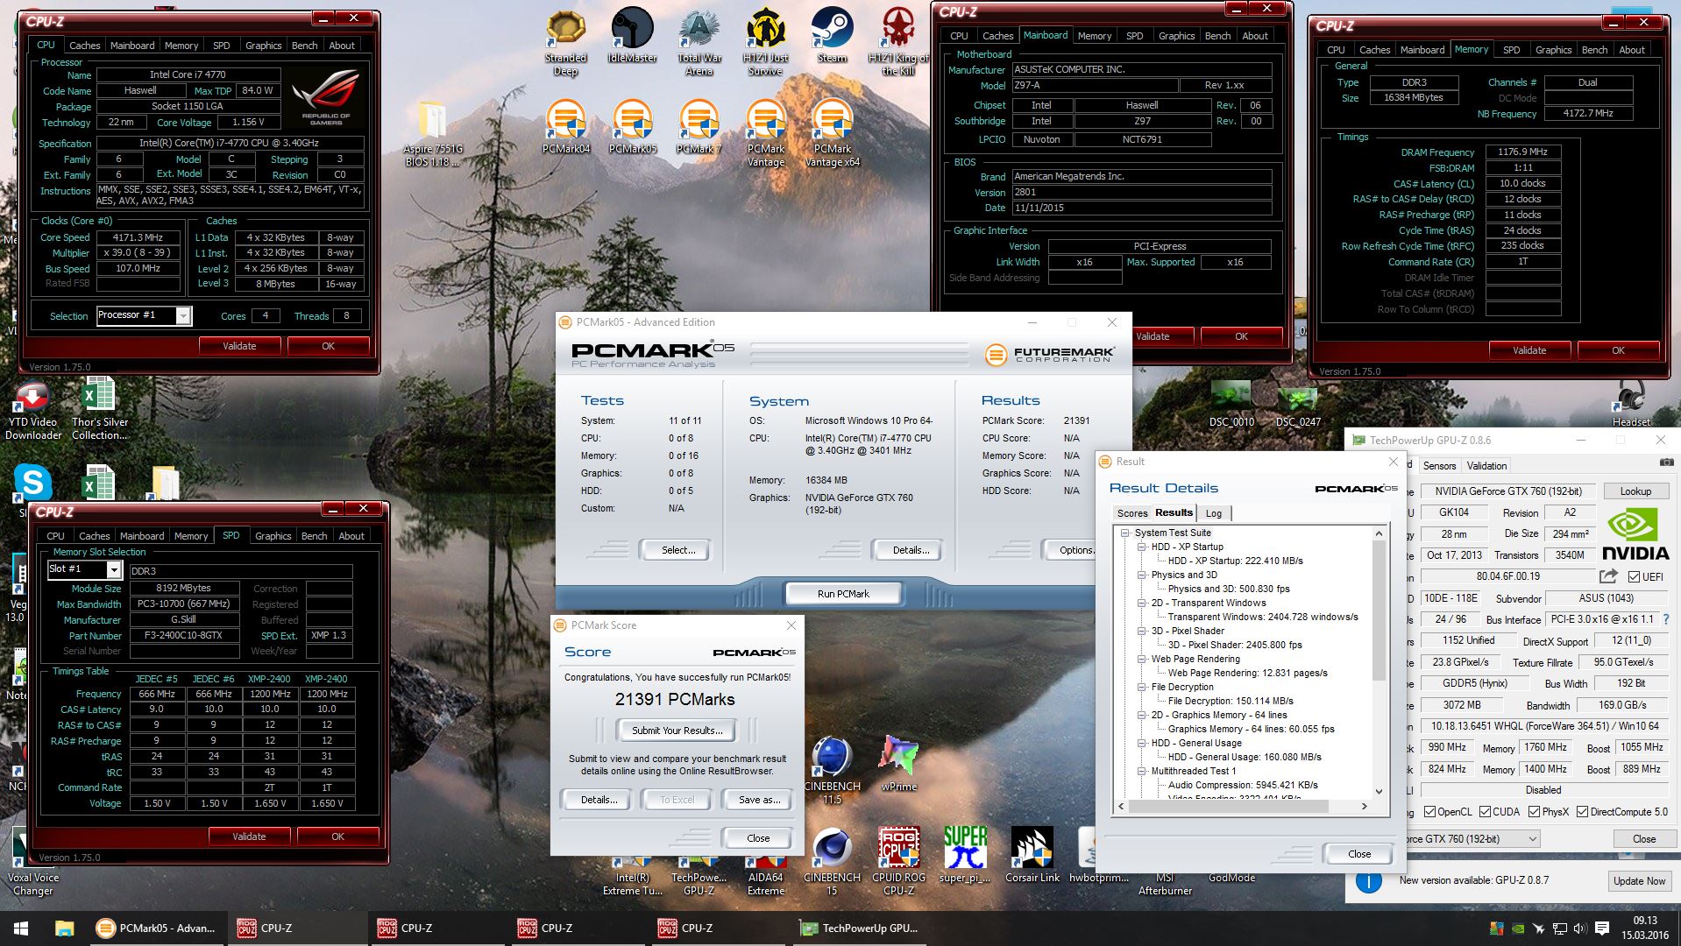Open the Bench tab in top-left CPU-Z
1681x946 pixels.
(304, 46)
